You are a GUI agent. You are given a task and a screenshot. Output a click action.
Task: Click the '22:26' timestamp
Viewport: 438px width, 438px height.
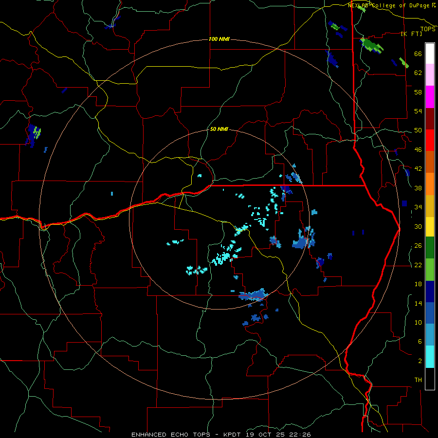(301, 435)
